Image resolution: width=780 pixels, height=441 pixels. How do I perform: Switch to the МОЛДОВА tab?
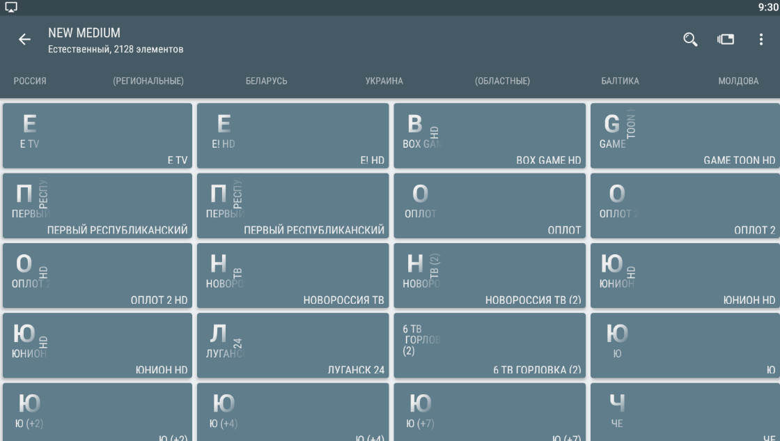(x=738, y=81)
